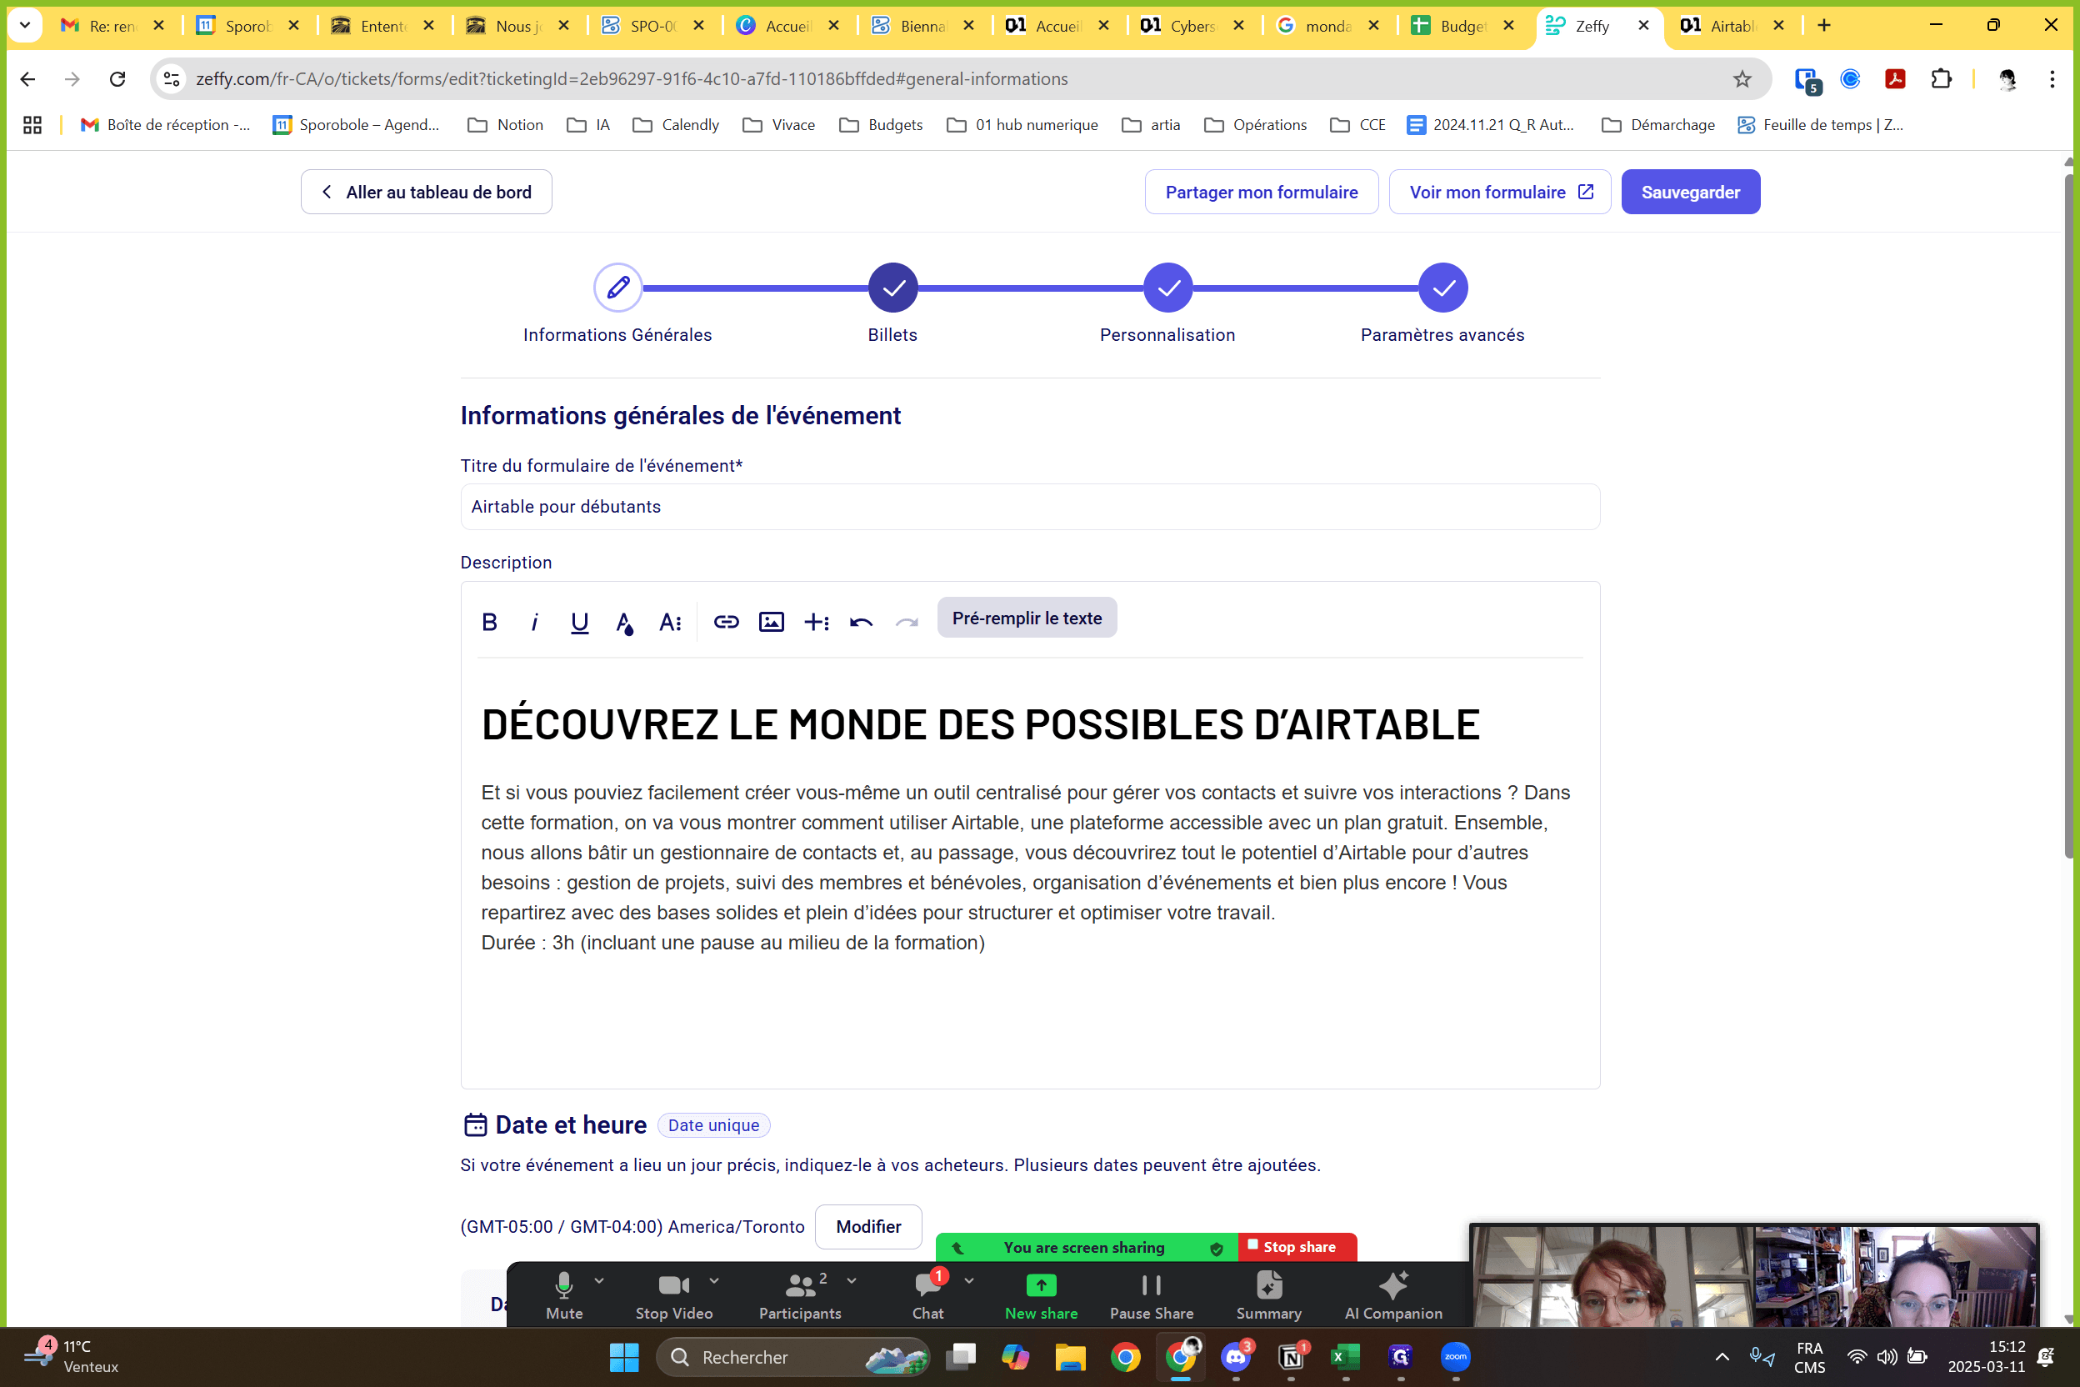The image size is (2080, 1387).
Task: Open the Adobe Acrobat extension icon
Action: click(1895, 78)
